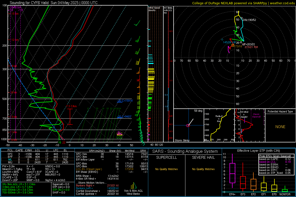Select the MU parcel row

(x=38, y=162)
